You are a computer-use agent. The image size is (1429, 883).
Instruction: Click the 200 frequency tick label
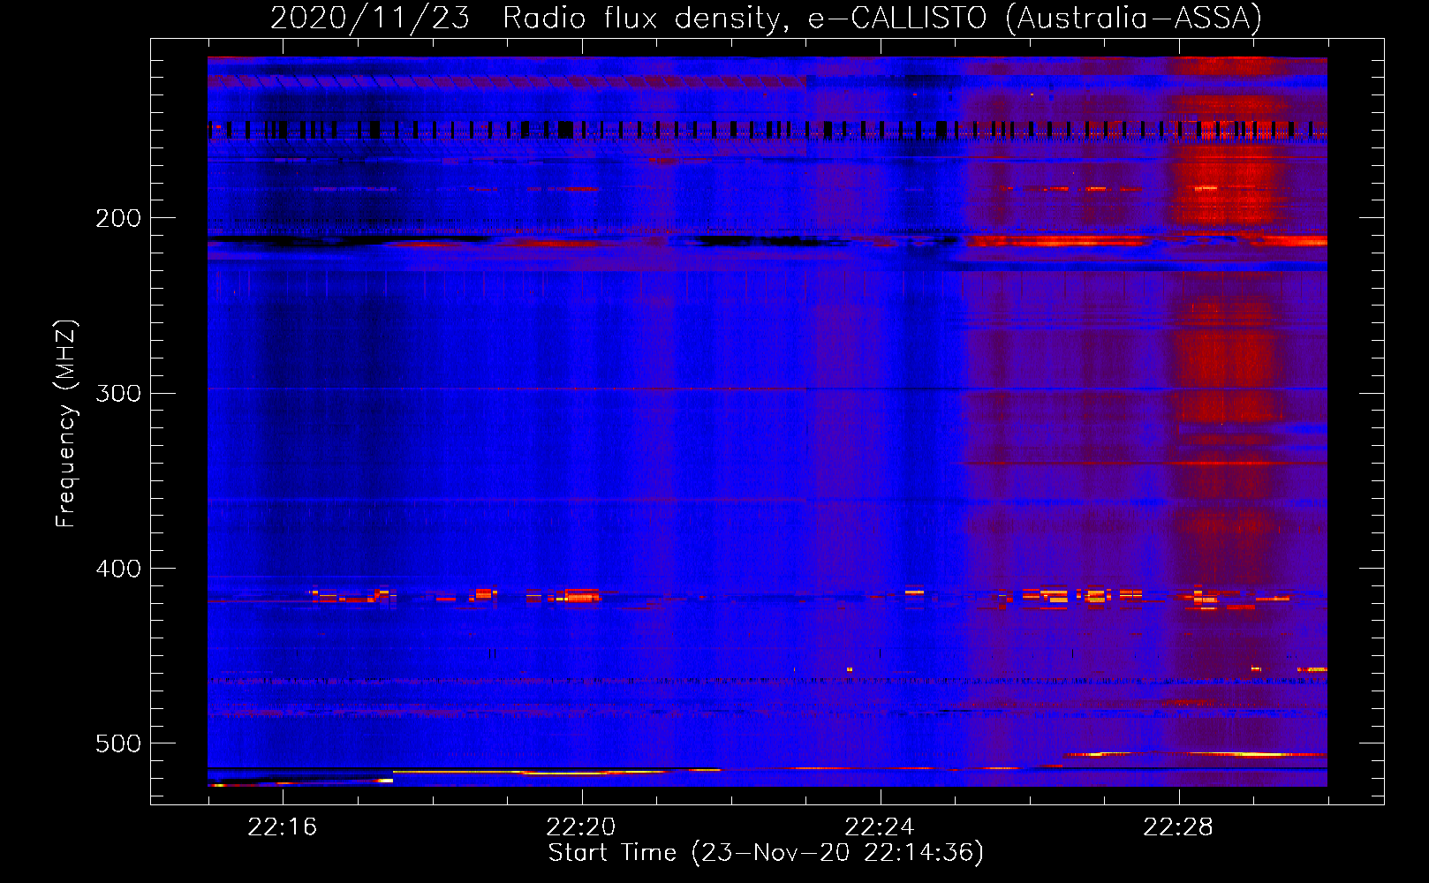coord(118,218)
